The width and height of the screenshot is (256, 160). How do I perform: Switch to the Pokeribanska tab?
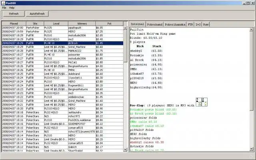click(x=175, y=24)
